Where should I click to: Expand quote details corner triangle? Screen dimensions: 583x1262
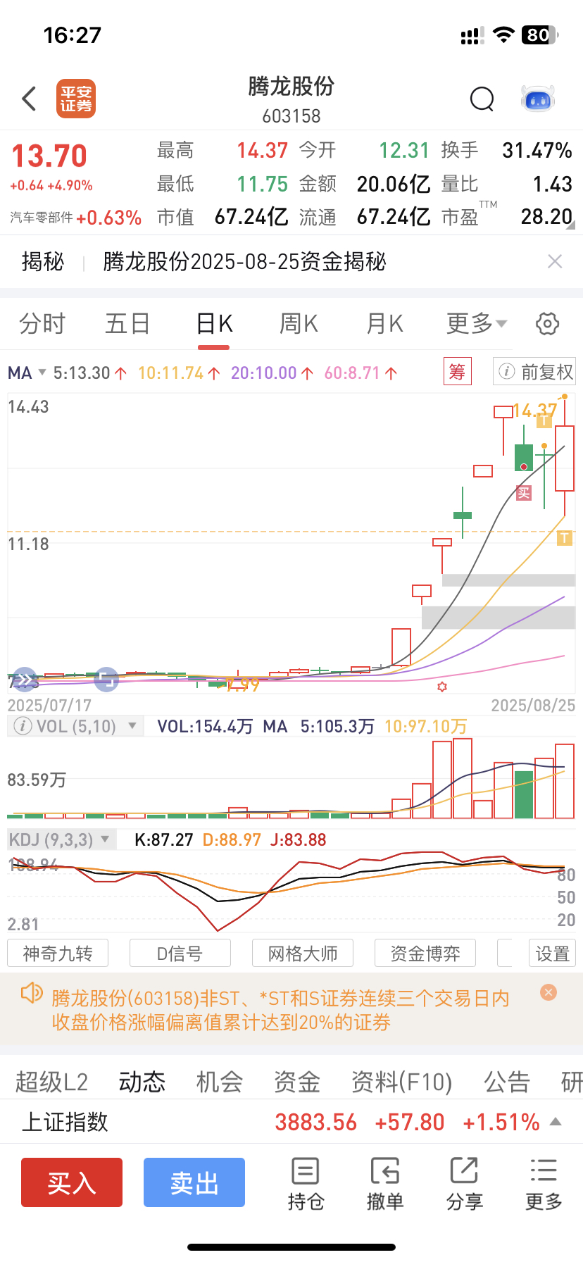coord(570,225)
